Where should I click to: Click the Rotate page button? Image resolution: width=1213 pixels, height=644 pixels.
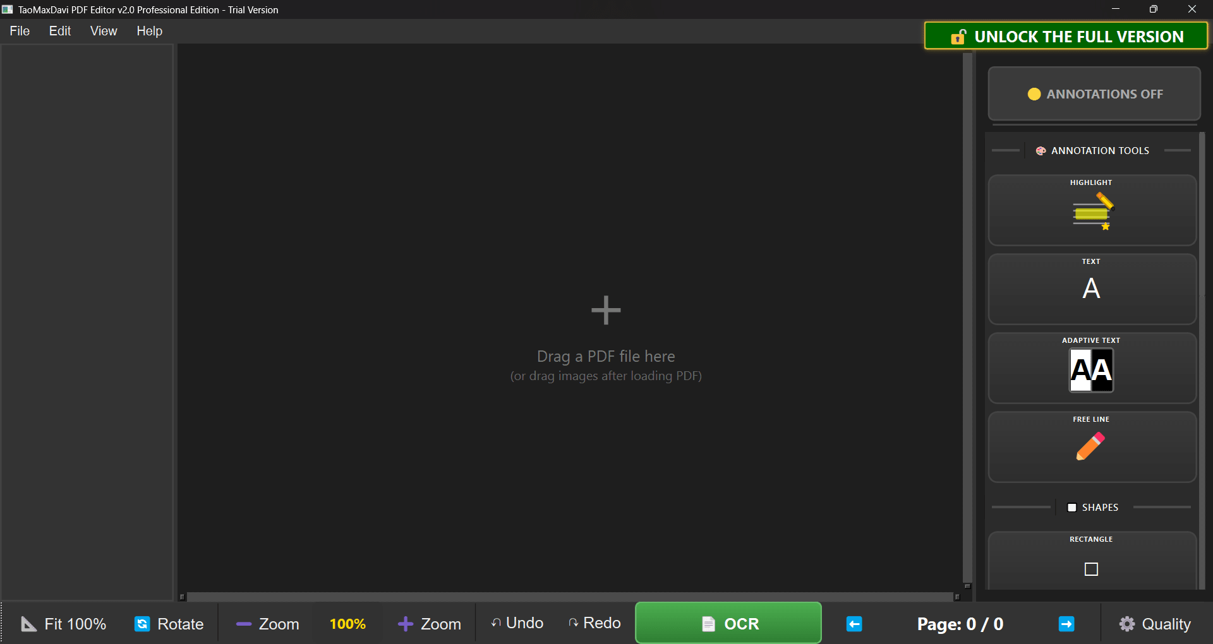[169, 624]
